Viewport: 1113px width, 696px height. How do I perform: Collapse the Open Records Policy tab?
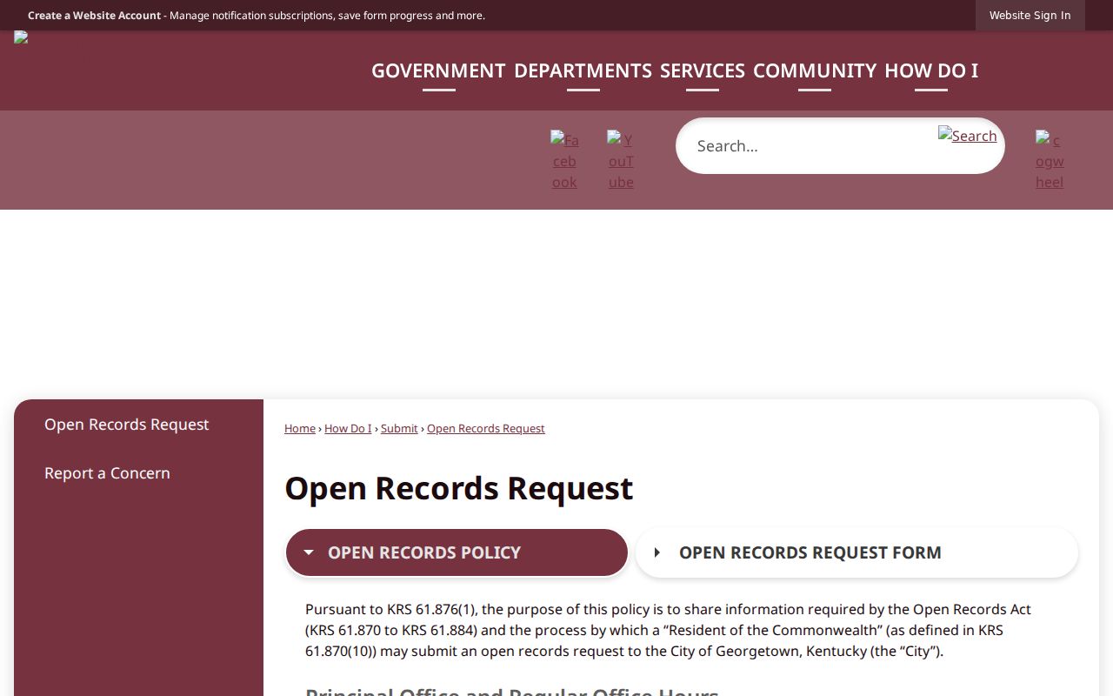tap(457, 552)
